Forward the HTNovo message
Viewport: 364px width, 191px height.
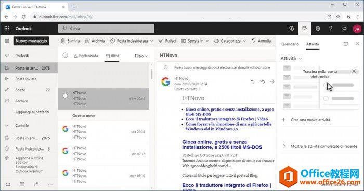272,81
